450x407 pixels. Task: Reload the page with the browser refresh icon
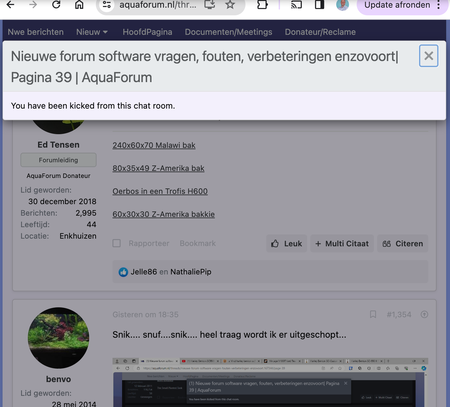(x=56, y=5)
